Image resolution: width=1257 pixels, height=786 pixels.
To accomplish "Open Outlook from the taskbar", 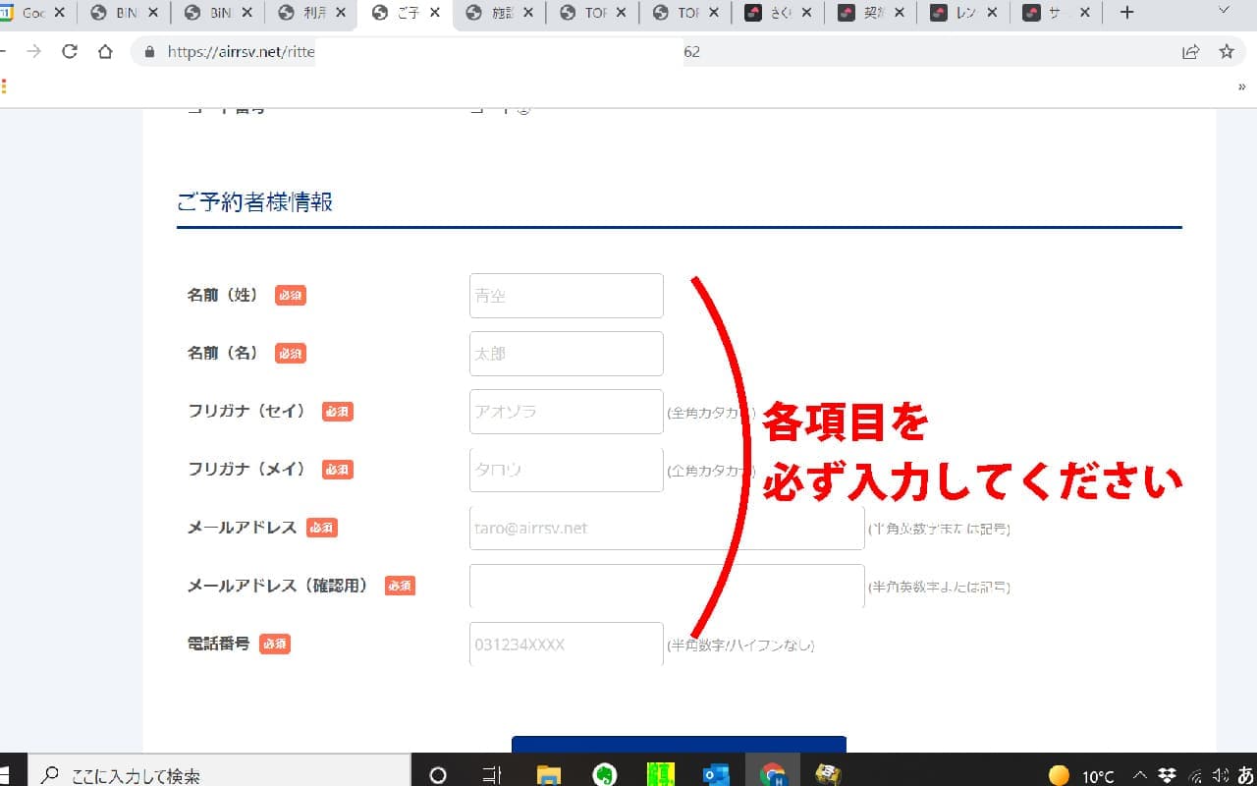I will click(x=716, y=774).
